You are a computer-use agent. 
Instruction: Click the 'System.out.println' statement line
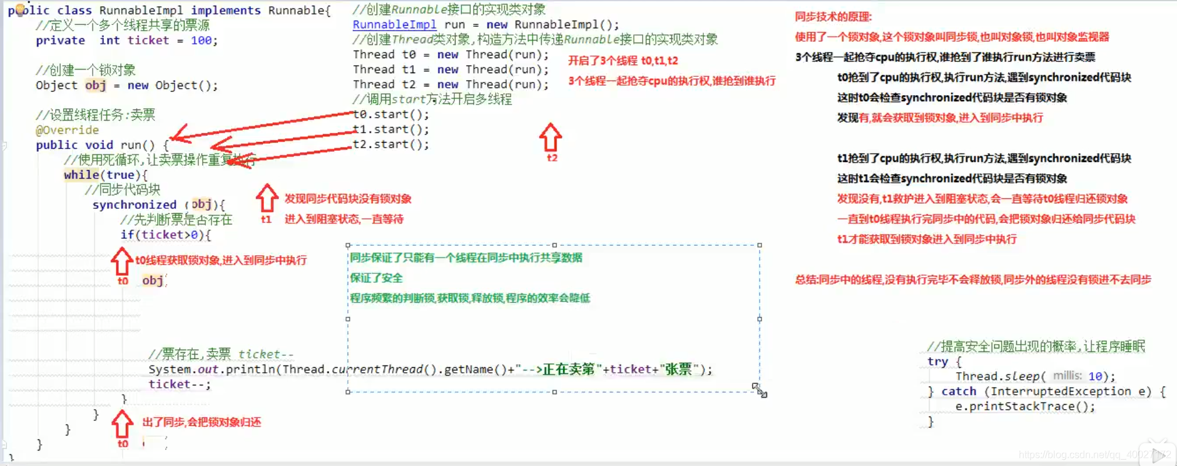coord(431,369)
